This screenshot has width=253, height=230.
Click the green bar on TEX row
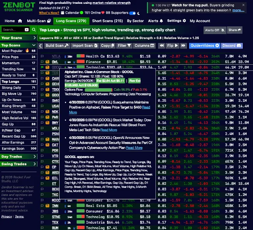pos(80,222)
